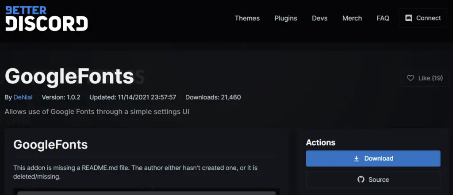Image resolution: width=453 pixels, height=195 pixels.
Task: Open the FAQ page
Action: 383,18
